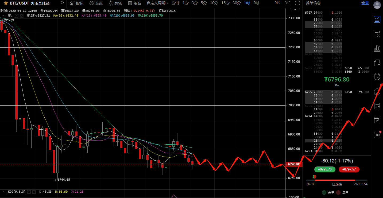Open the B list sidebar icon

[377, 106]
